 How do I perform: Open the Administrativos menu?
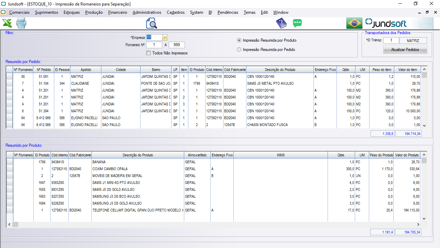pos(147,12)
